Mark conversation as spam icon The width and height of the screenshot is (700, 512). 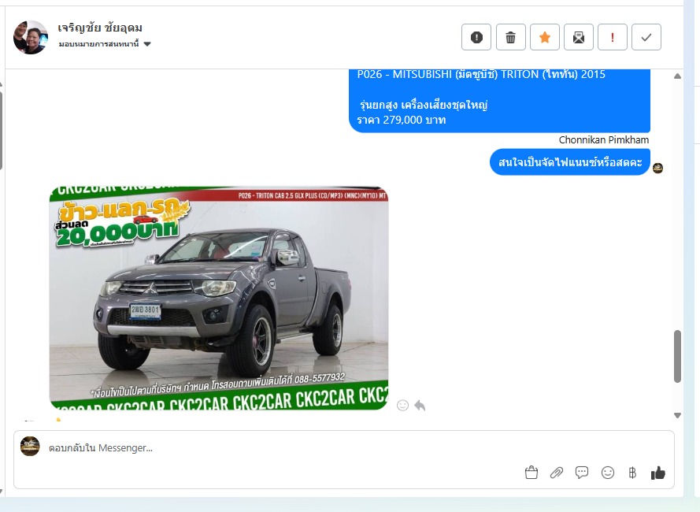point(476,37)
